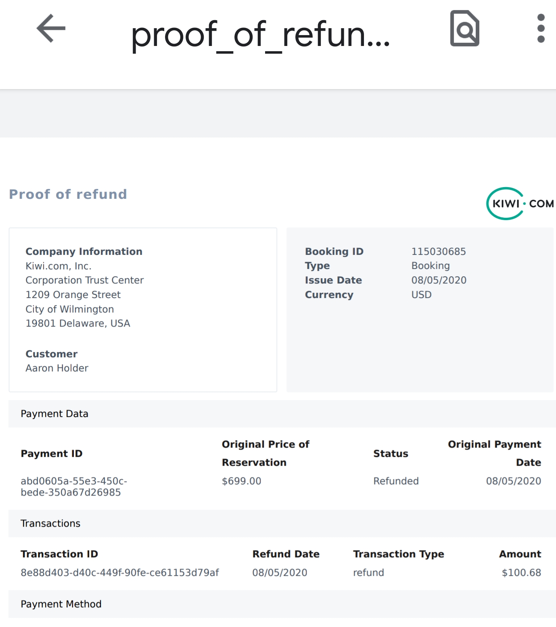556x627 pixels.
Task: Tap the back arrow icon
Action: click(51, 28)
